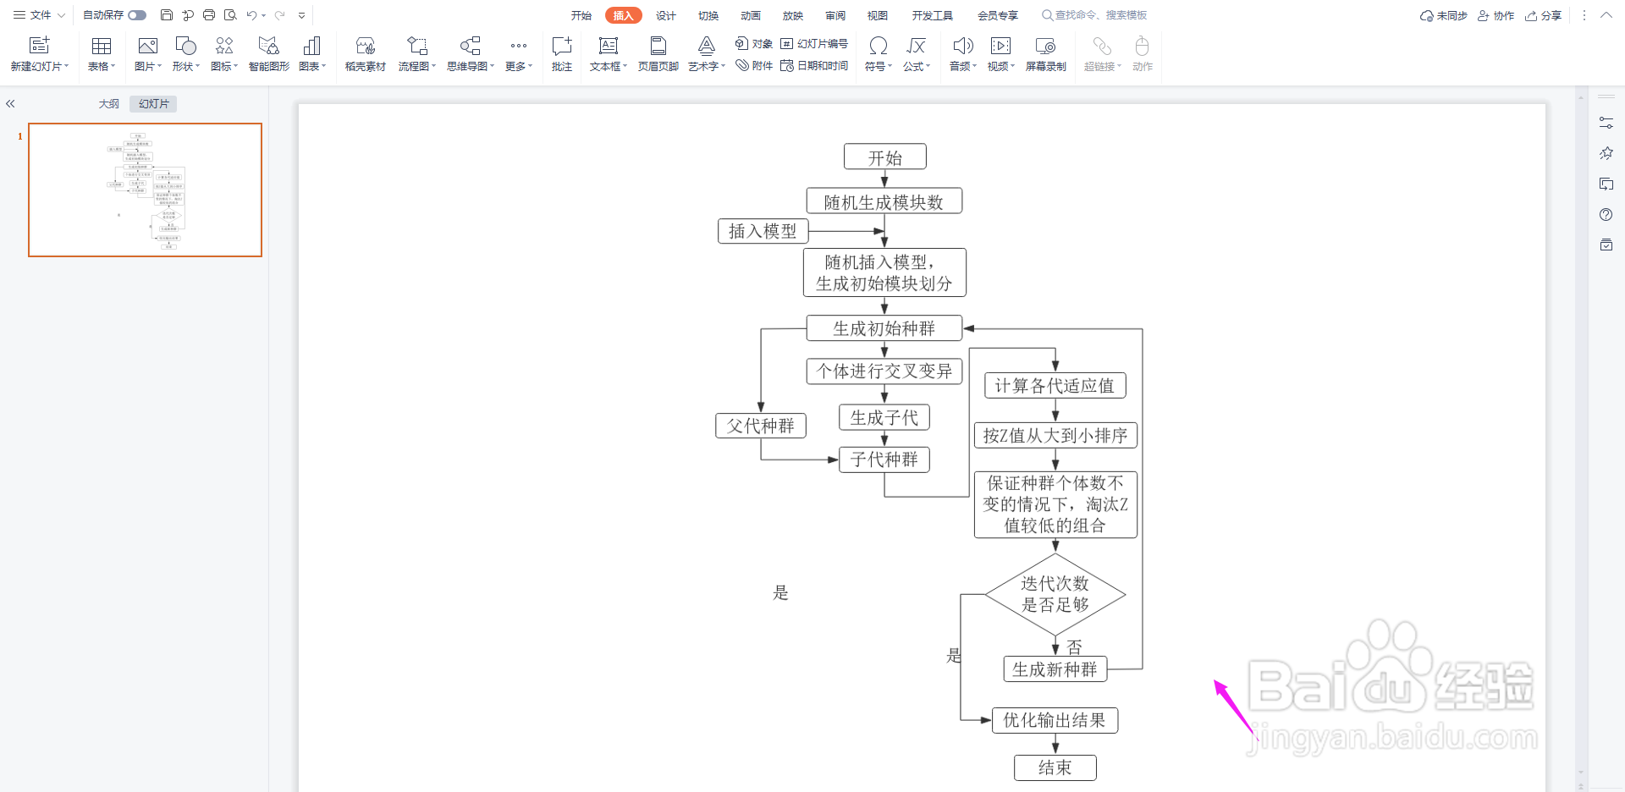Add a comment with 批注 icon

562,46
